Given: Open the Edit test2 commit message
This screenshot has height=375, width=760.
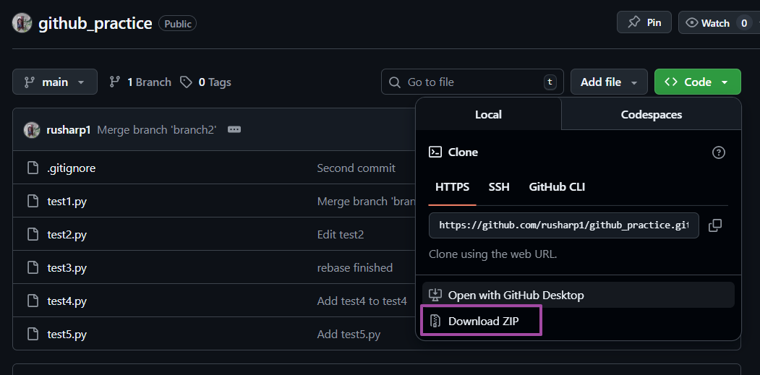Looking at the screenshot, I should (x=341, y=235).
